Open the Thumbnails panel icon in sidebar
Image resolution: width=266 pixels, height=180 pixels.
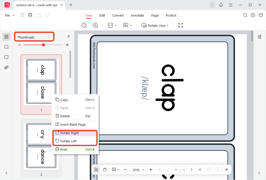[x=6, y=37]
